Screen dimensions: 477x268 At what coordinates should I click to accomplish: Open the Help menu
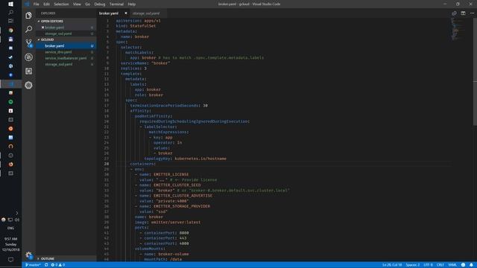tap(131, 4)
